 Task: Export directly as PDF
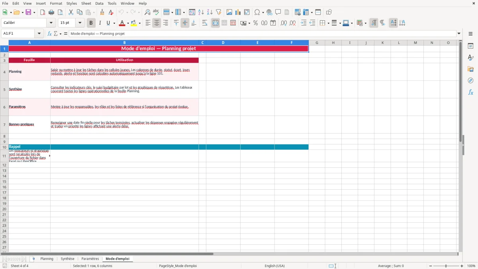[x=43, y=12]
